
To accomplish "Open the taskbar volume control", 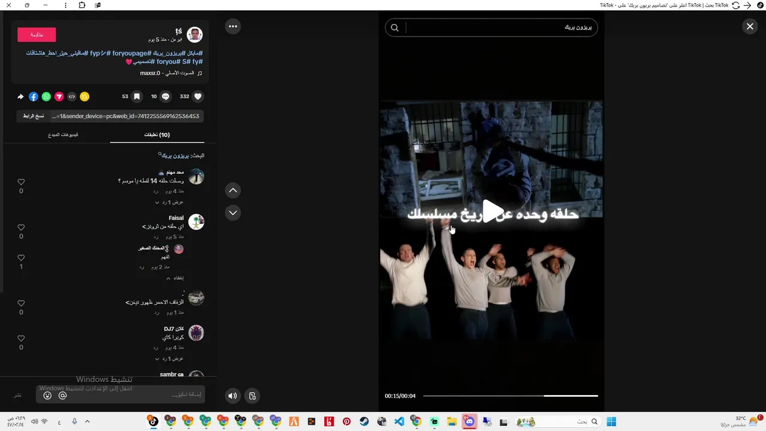I will click(x=34, y=422).
